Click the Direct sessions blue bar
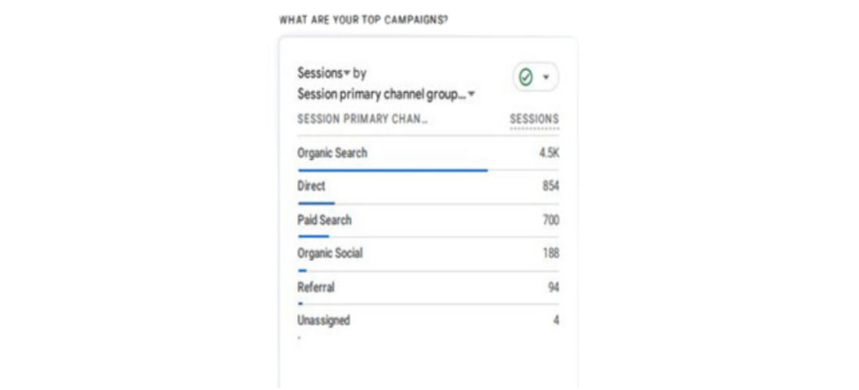859x390 pixels. (316, 204)
